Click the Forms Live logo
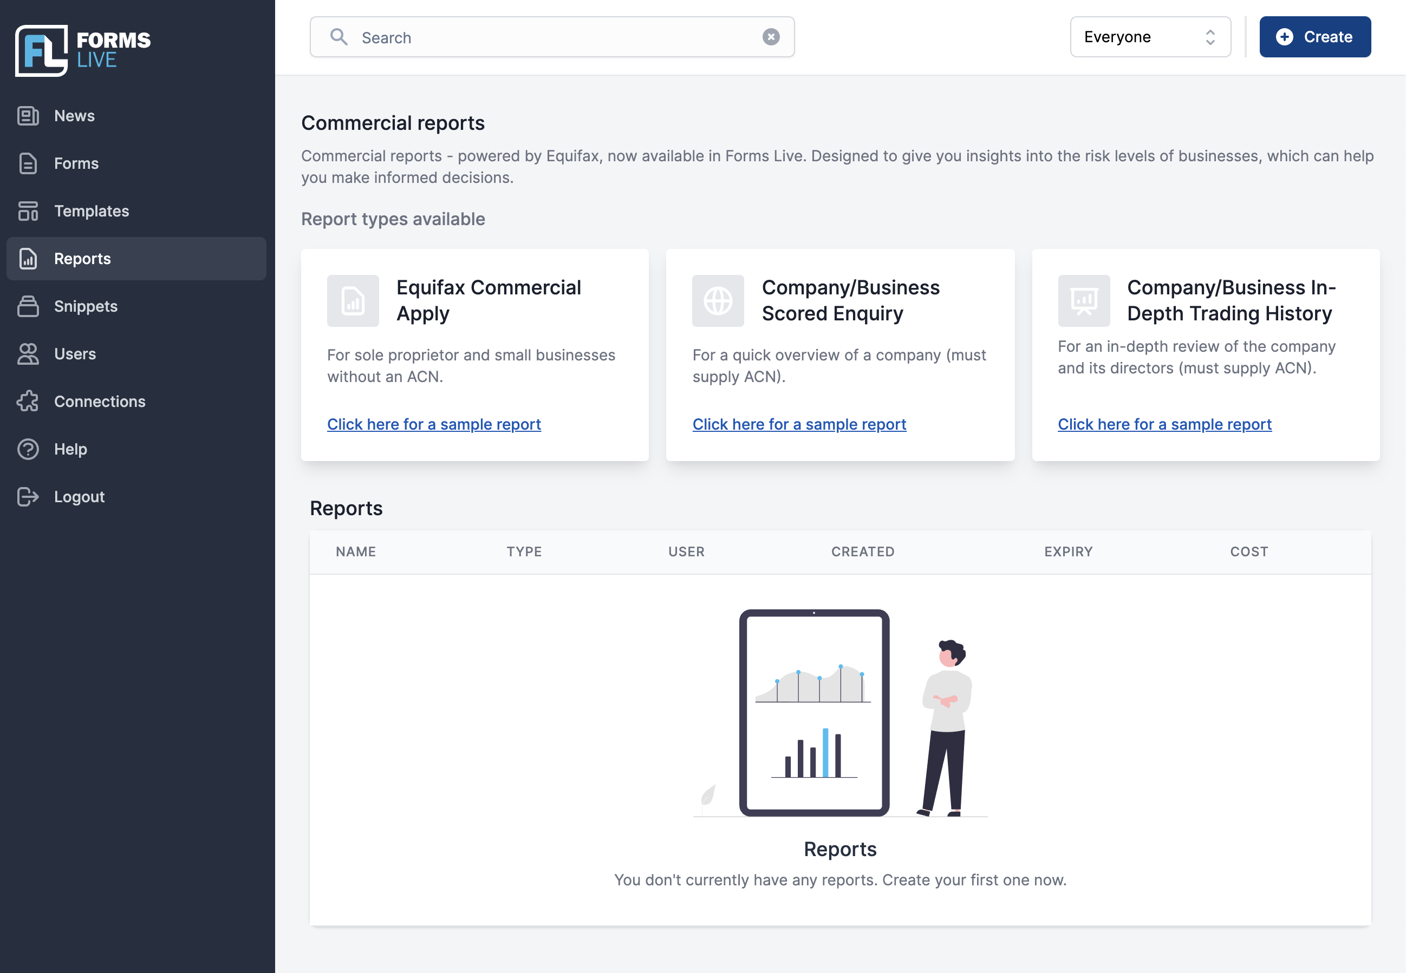Image resolution: width=1406 pixels, height=973 pixels. 83,51
